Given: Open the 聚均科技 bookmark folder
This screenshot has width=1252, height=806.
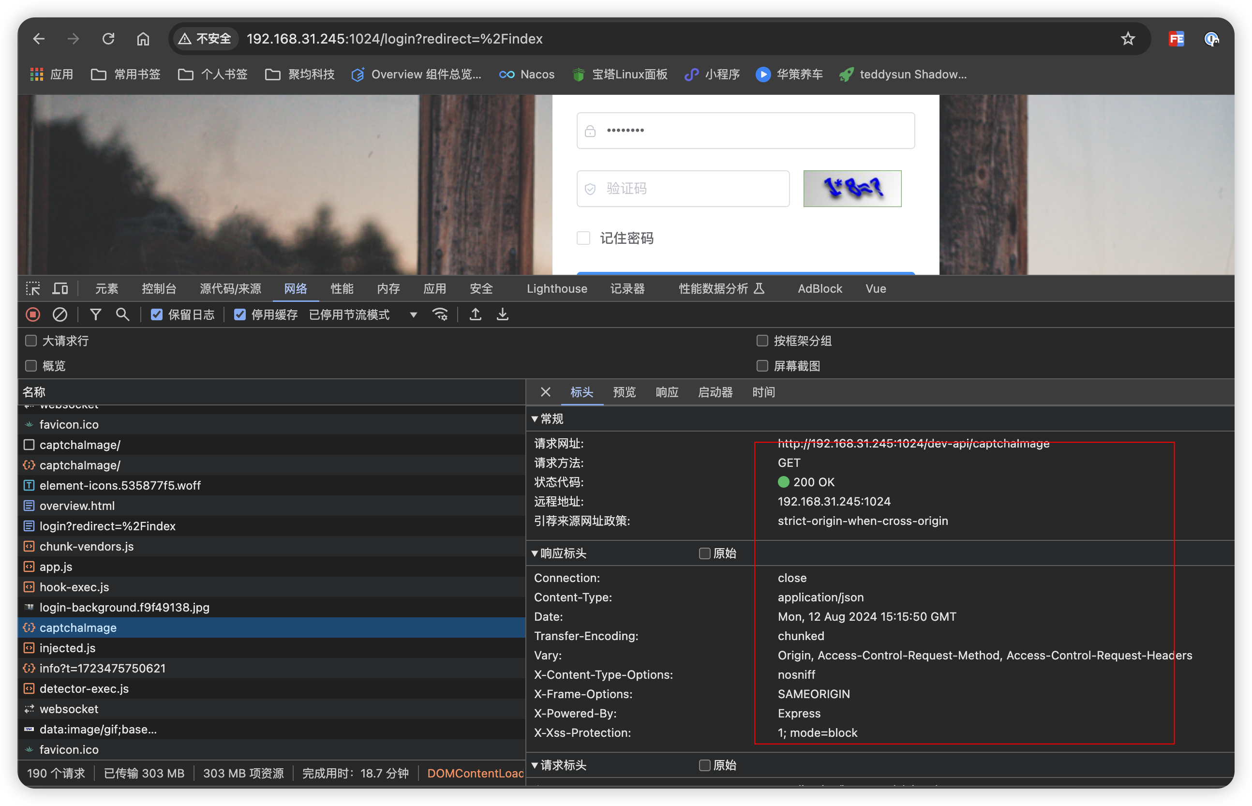Looking at the screenshot, I should coord(300,75).
